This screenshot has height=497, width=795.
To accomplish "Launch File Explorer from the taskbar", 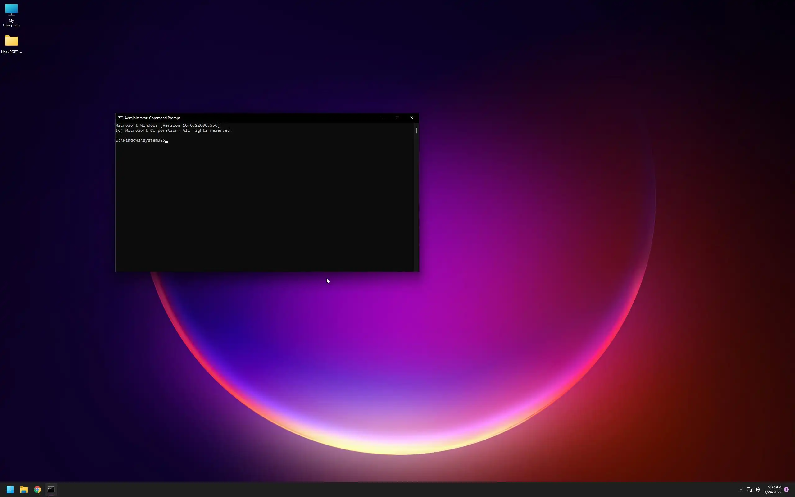I will click(24, 490).
